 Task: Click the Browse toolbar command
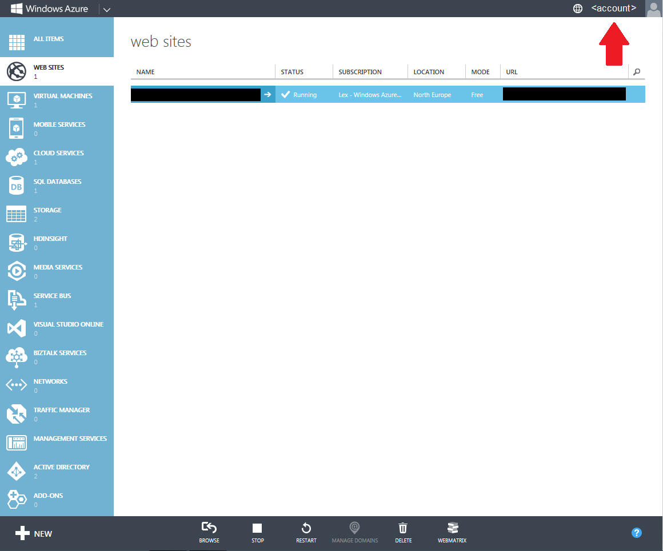point(209,533)
